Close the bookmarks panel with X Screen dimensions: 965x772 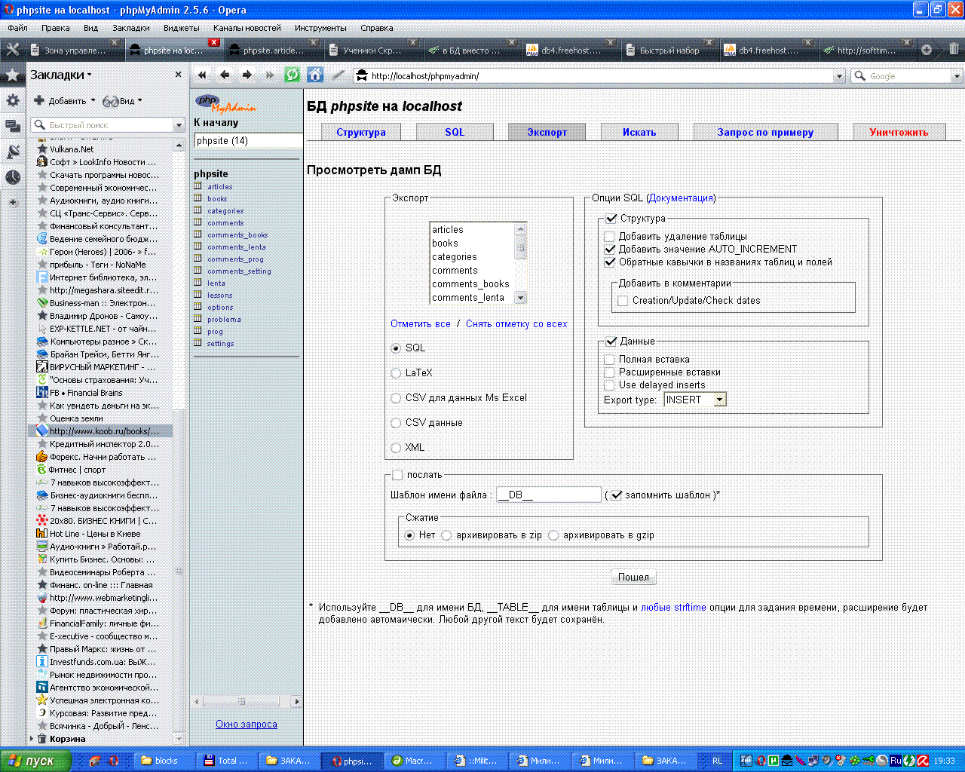(178, 75)
